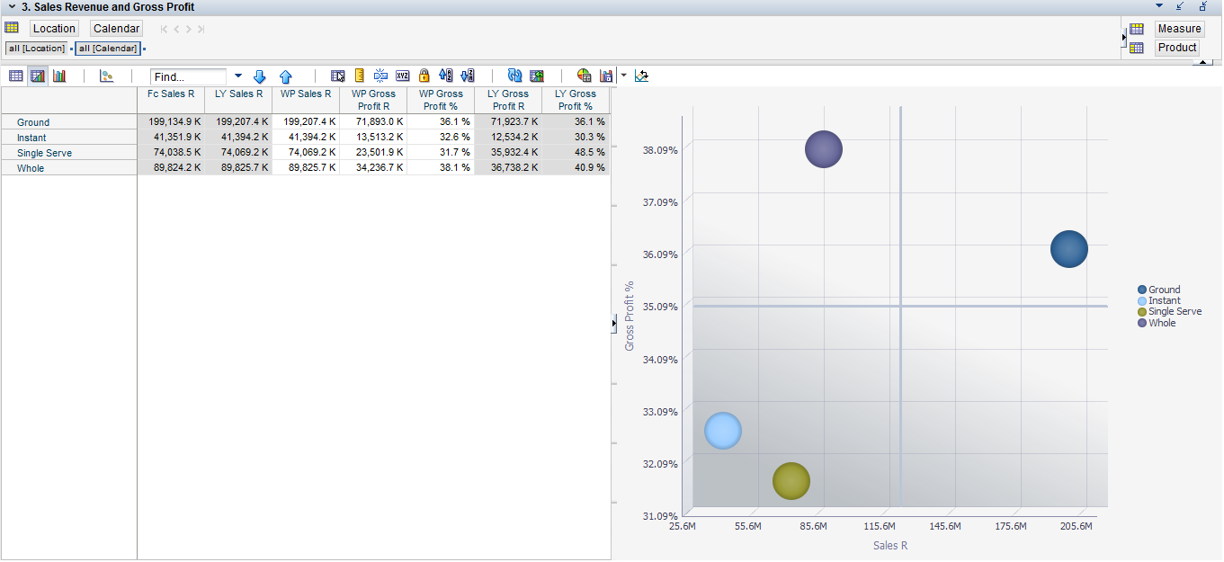The width and height of the screenshot is (1224, 562).
Task: Click the Ground legend color marker
Action: 1140,290
